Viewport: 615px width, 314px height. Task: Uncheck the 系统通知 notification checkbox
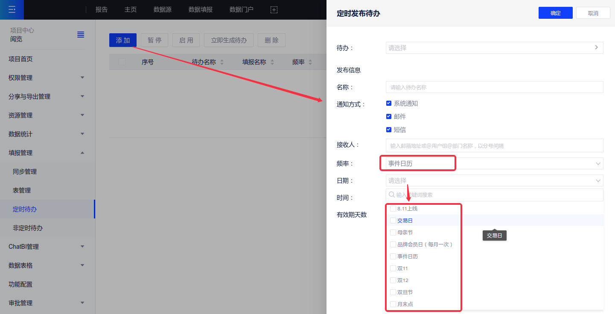389,103
